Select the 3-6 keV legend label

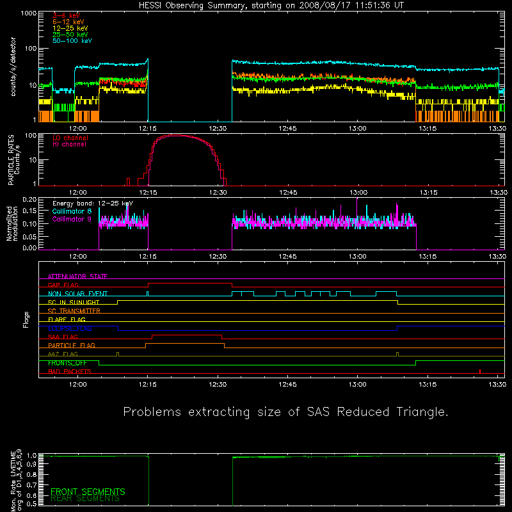click(67, 15)
